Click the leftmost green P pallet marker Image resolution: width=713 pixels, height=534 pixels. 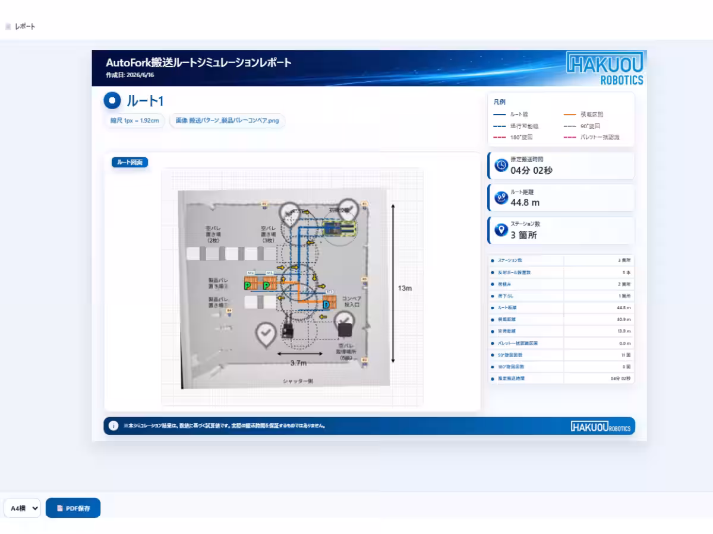pyautogui.click(x=248, y=285)
